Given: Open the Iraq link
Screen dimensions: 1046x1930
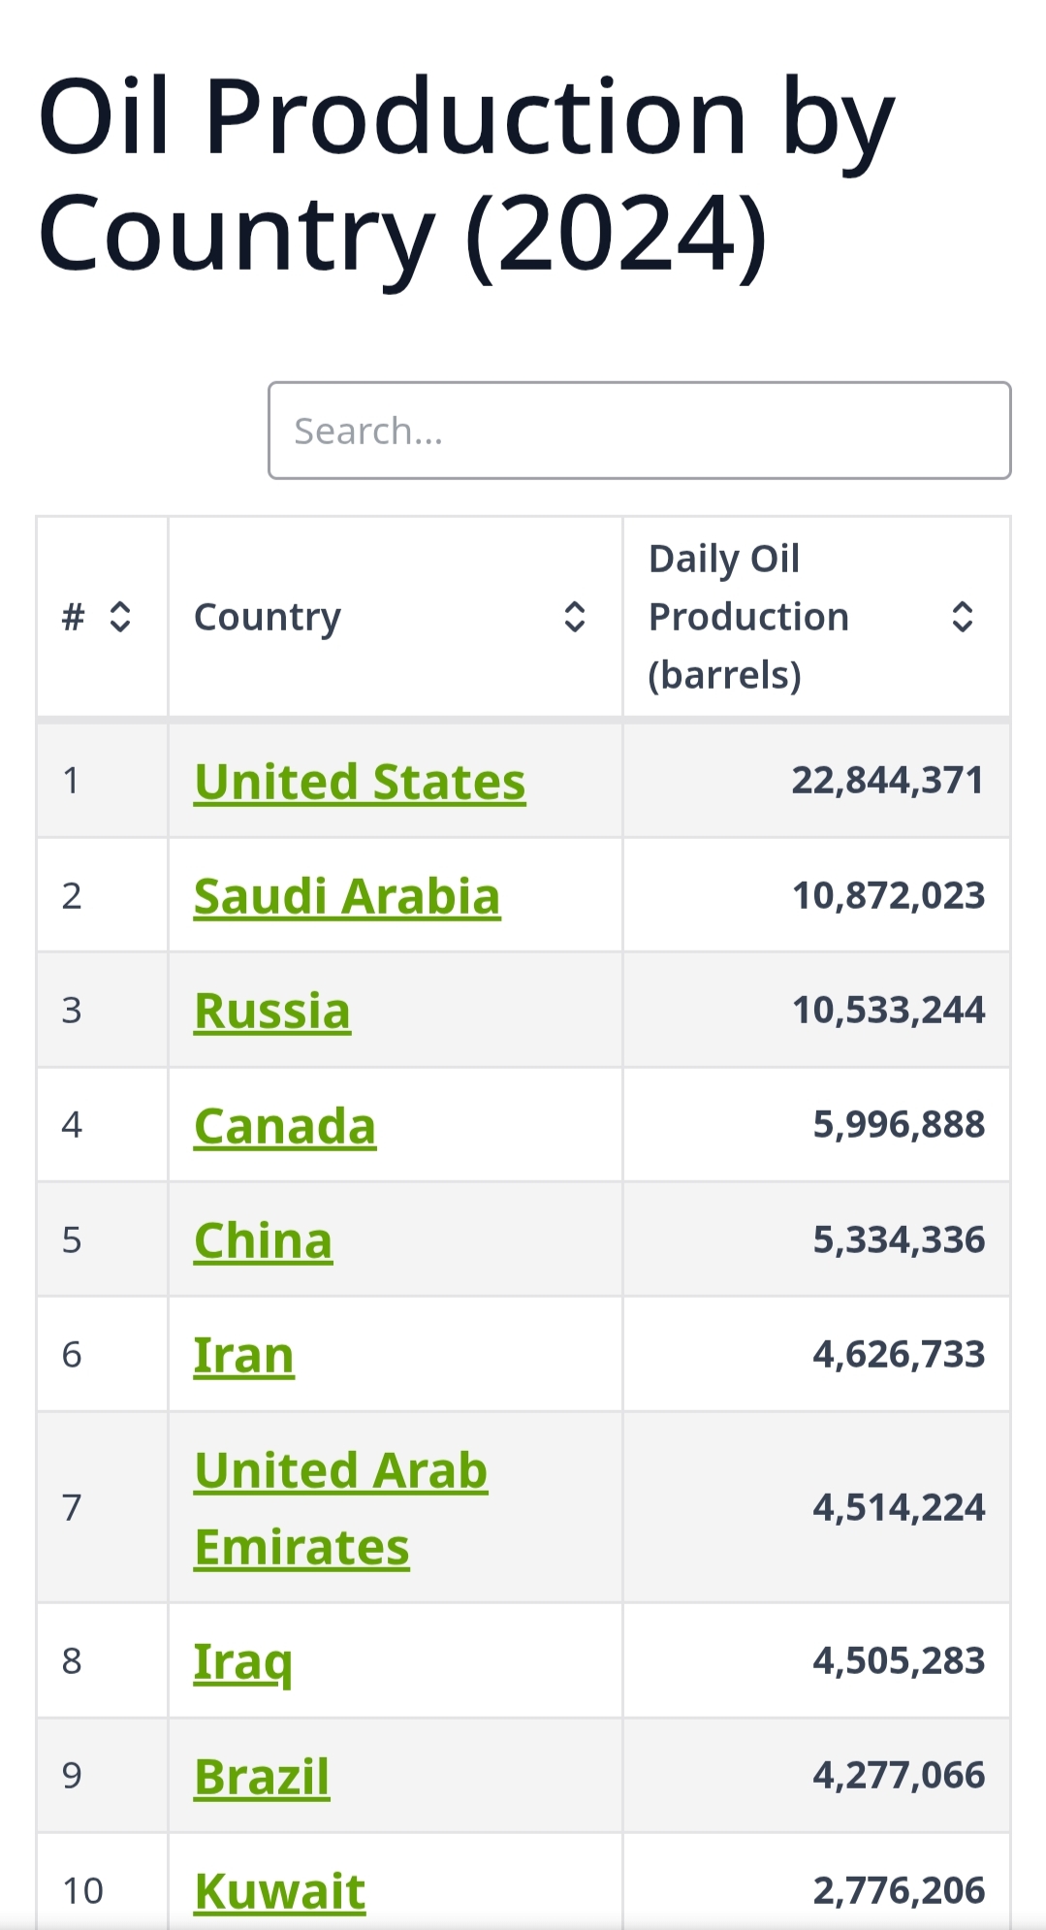Looking at the screenshot, I should [243, 1661].
